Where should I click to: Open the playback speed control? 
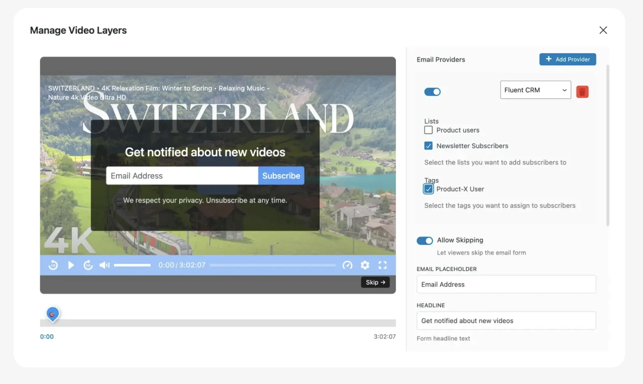pos(347,265)
